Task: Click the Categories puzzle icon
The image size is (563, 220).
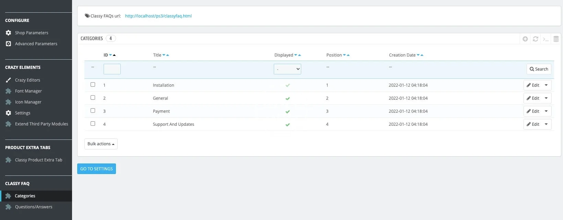Action: pos(9,196)
